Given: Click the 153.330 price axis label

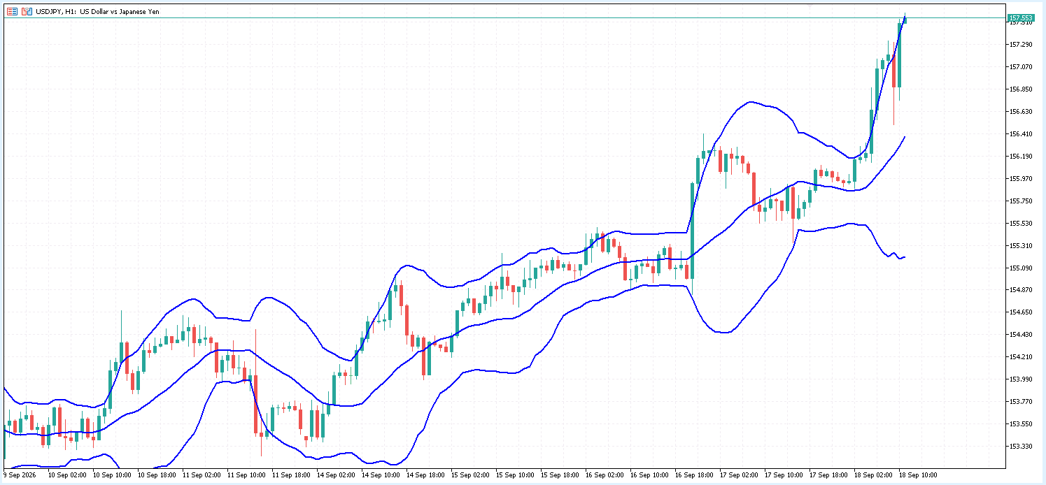Looking at the screenshot, I should 1022,447.
